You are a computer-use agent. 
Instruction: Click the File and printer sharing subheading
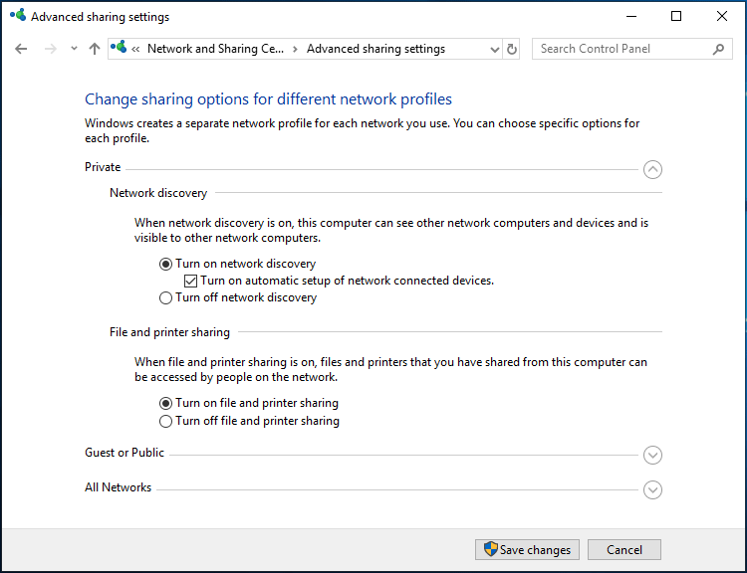(x=169, y=332)
